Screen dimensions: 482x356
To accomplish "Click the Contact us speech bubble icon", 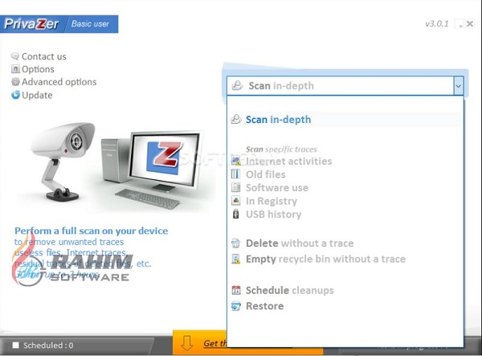I will (x=15, y=56).
